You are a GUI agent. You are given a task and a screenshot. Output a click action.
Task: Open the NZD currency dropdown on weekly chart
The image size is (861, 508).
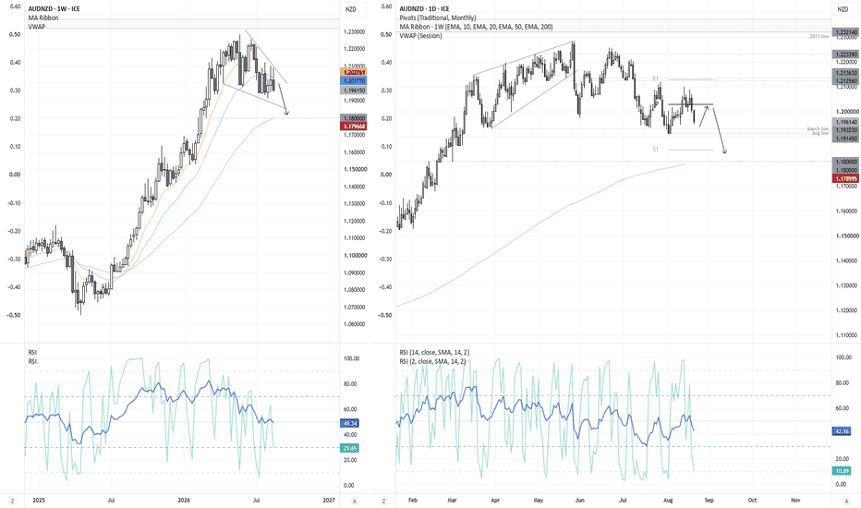[350, 9]
